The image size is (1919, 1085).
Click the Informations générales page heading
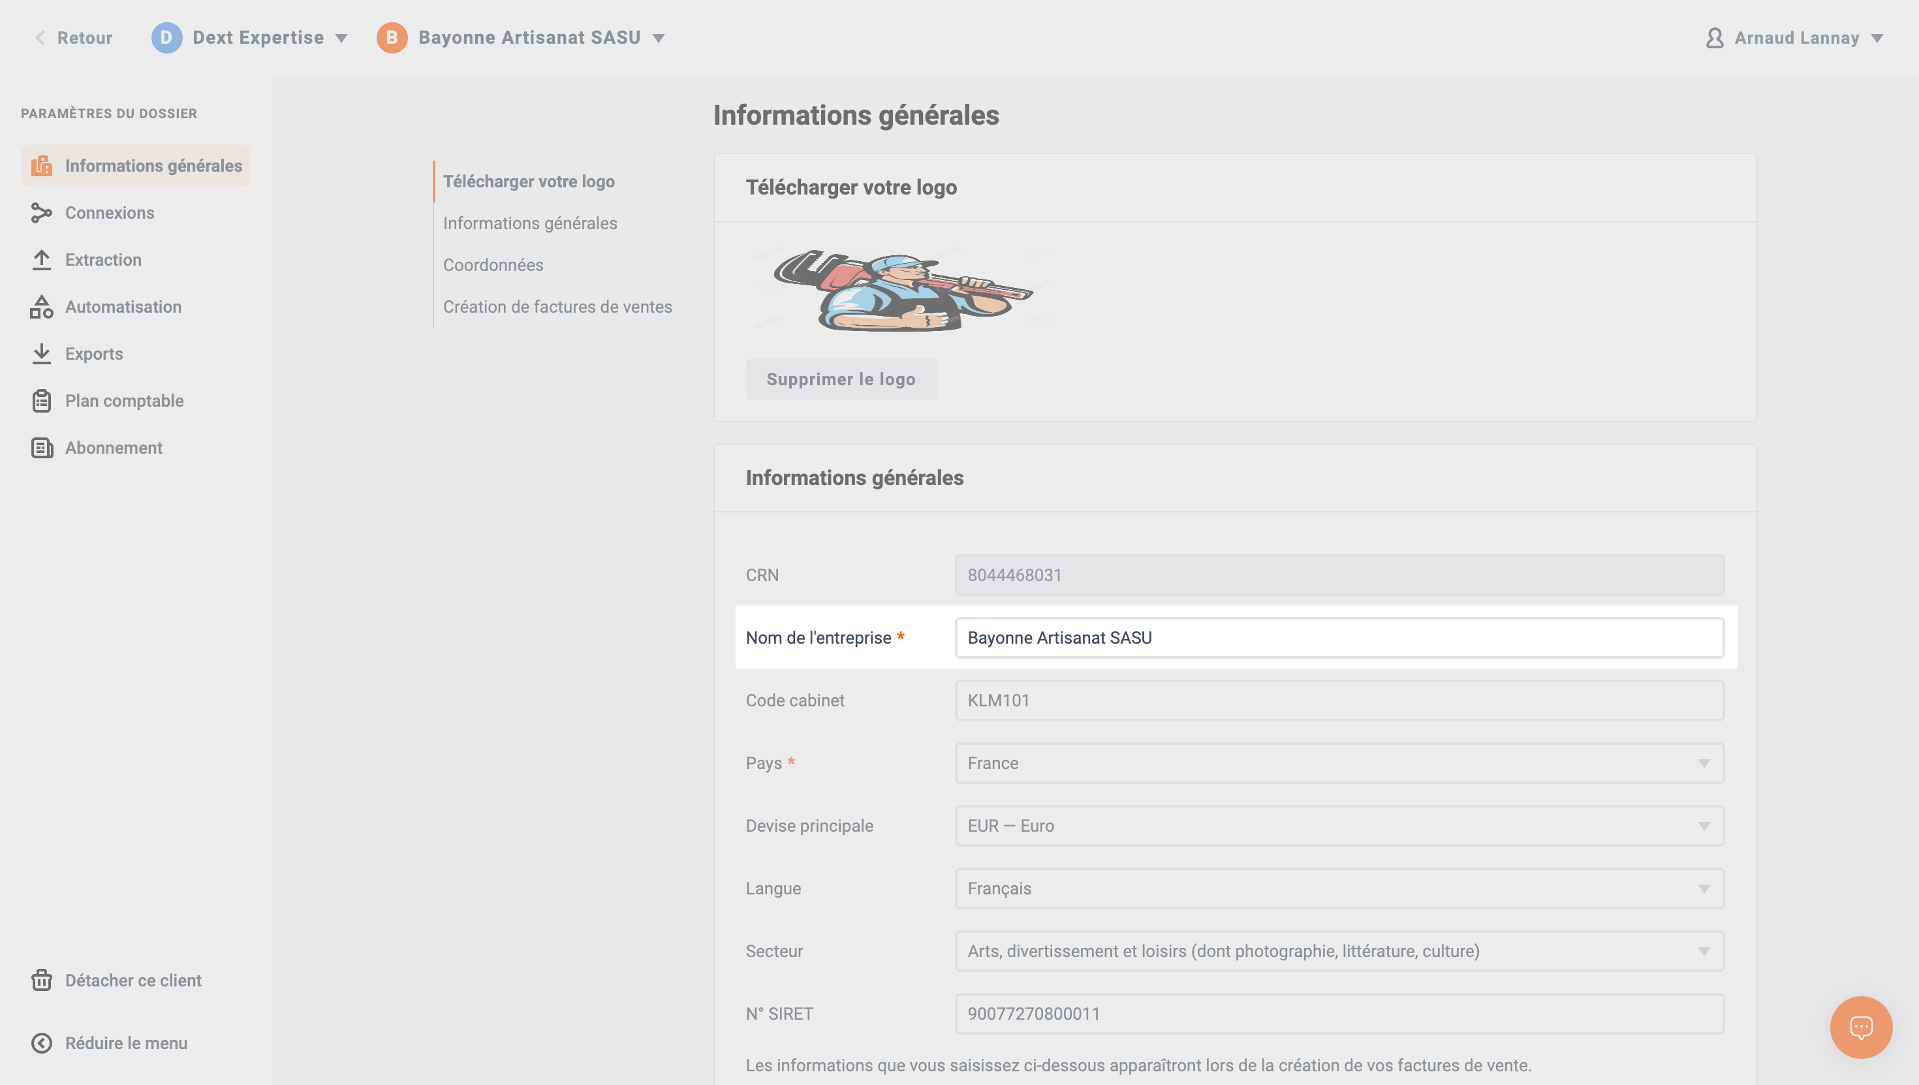pyautogui.click(x=856, y=115)
